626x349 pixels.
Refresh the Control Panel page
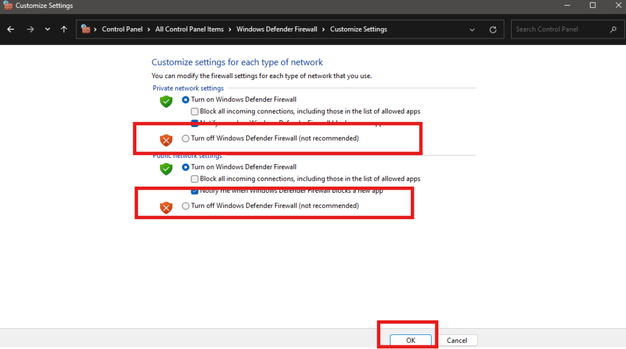coord(493,29)
